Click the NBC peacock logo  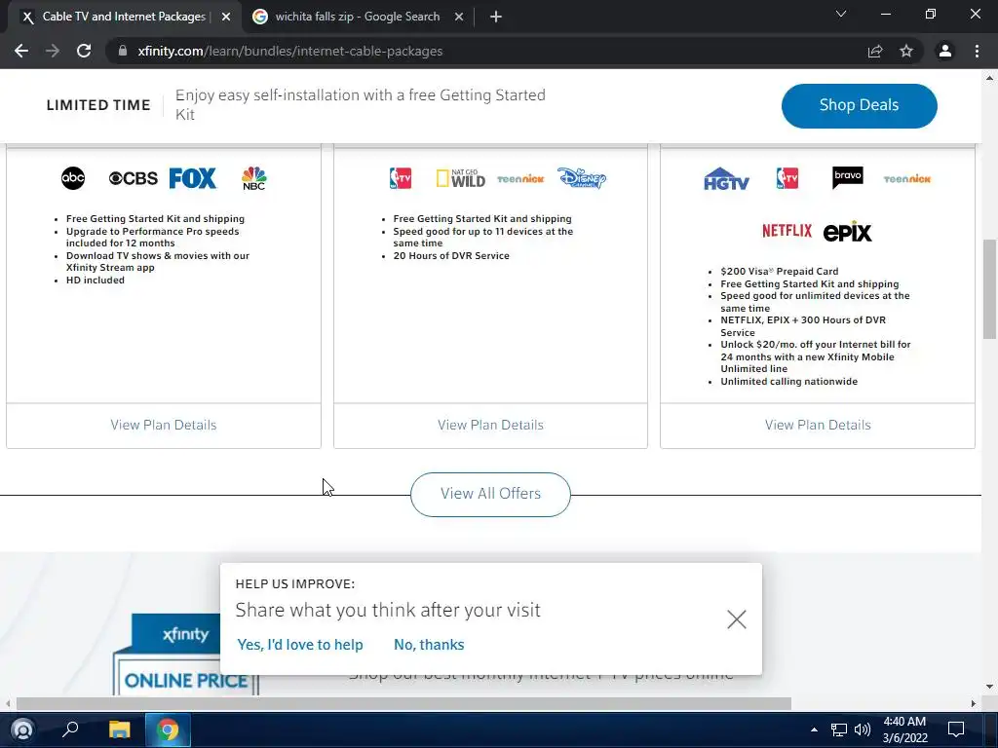(254, 178)
